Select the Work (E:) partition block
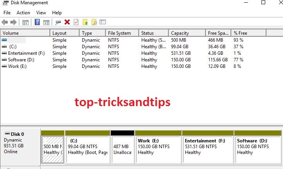 (158, 149)
